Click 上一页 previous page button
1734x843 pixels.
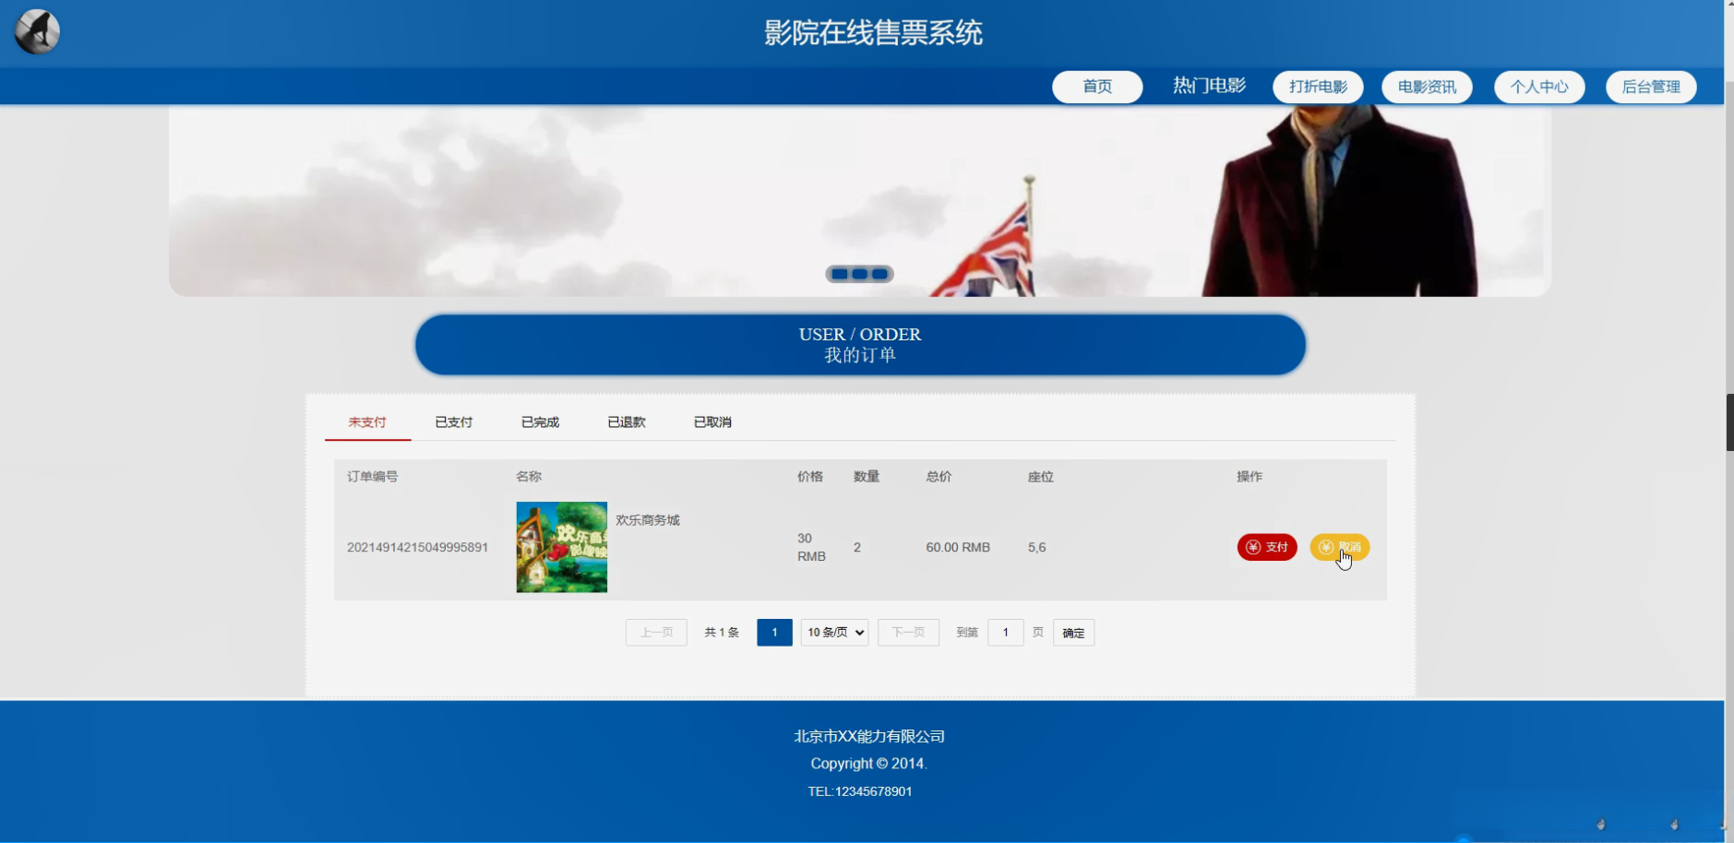click(656, 633)
